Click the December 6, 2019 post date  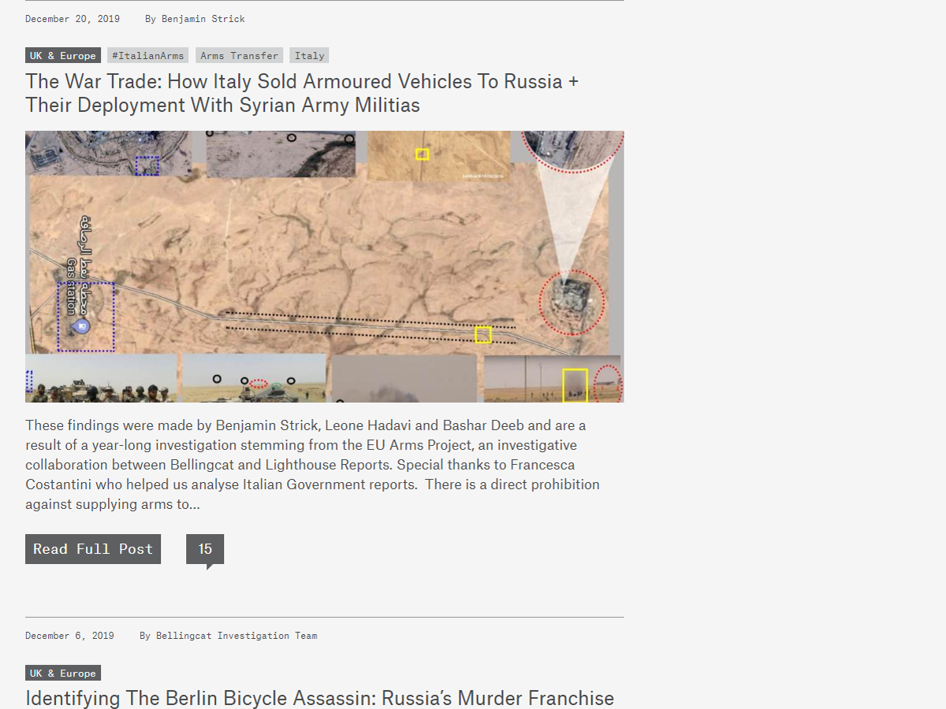pyautogui.click(x=69, y=635)
